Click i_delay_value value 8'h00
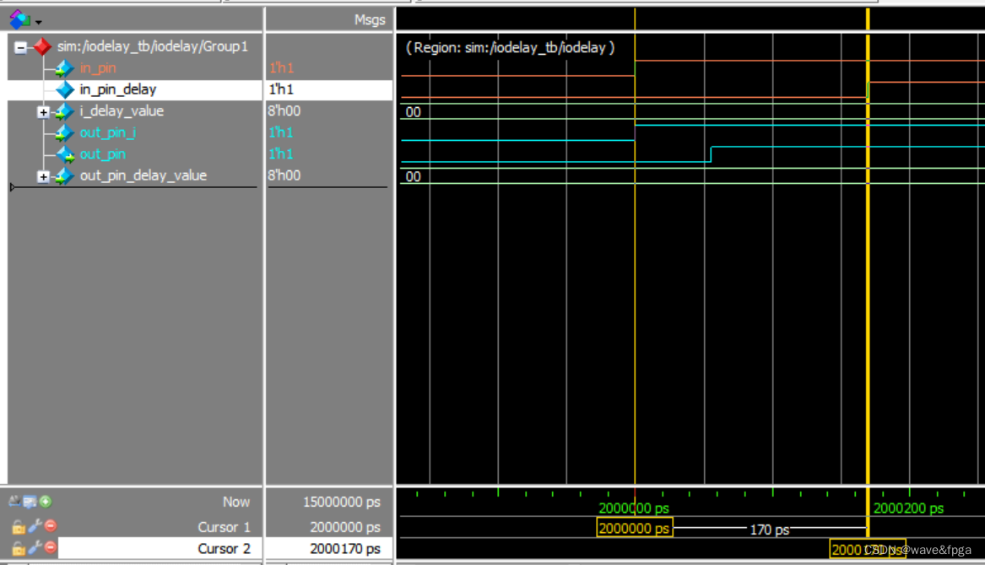 coord(284,111)
